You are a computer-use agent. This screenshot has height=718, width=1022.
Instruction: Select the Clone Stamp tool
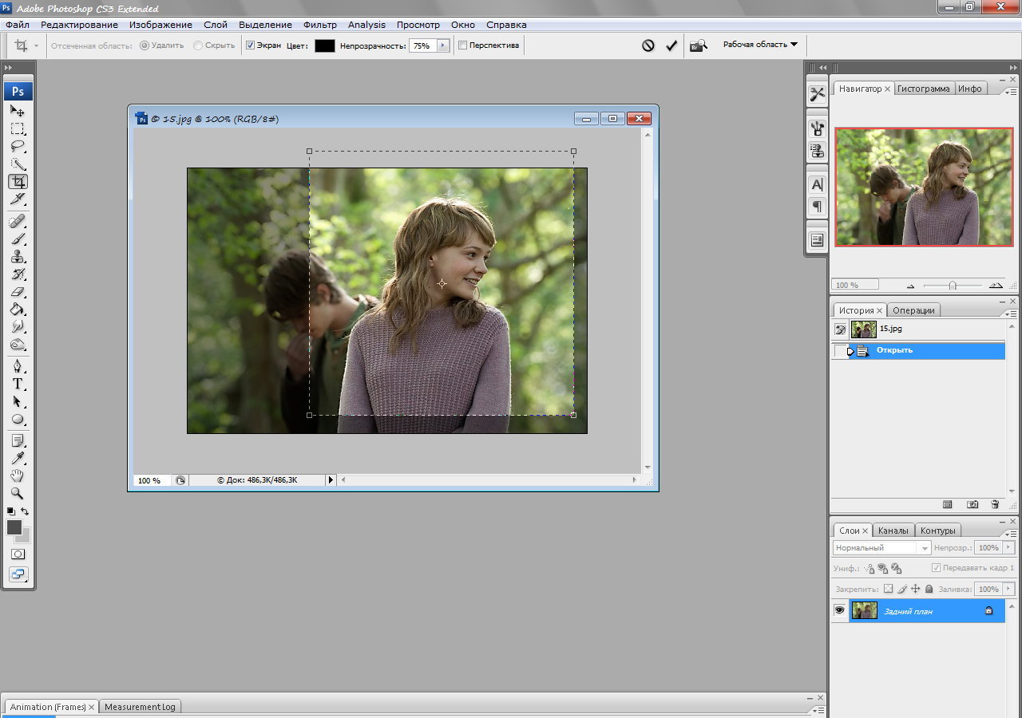[18, 257]
